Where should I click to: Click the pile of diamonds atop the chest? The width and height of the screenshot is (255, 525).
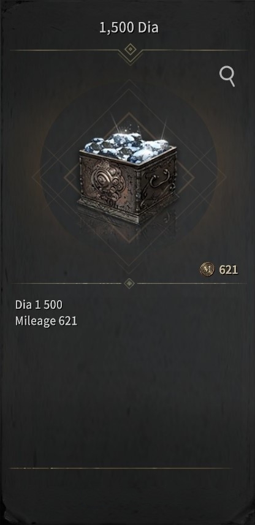pyautogui.click(x=128, y=146)
